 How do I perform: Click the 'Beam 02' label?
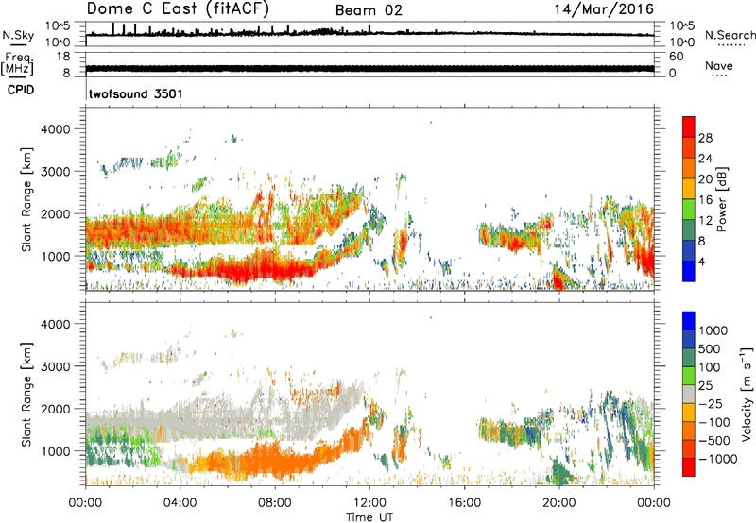369,10
